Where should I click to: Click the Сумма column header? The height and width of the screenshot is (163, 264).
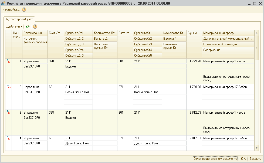click(x=194, y=33)
